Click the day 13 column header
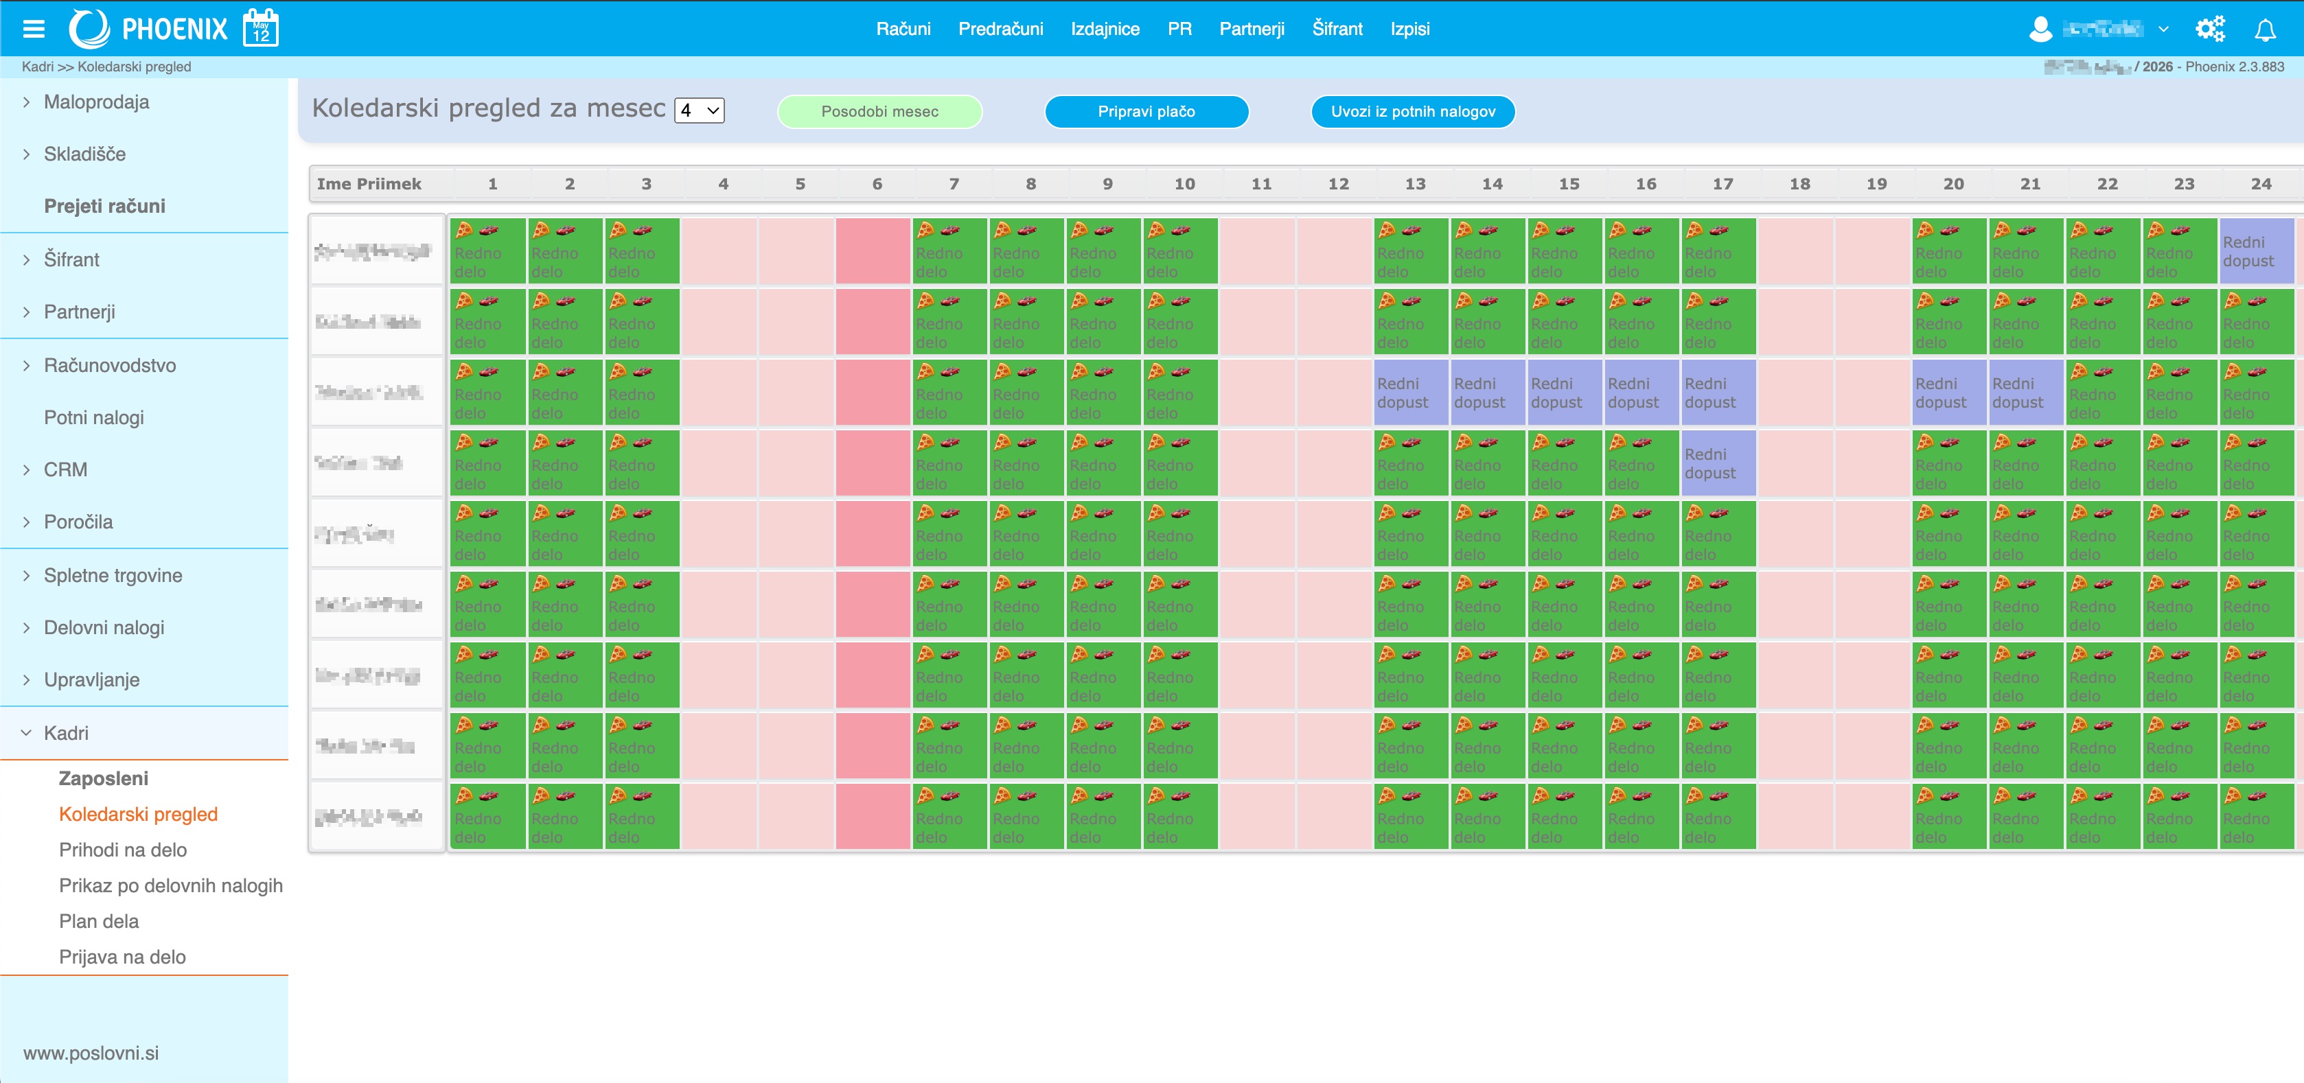The image size is (2304, 1083). [x=1415, y=183]
